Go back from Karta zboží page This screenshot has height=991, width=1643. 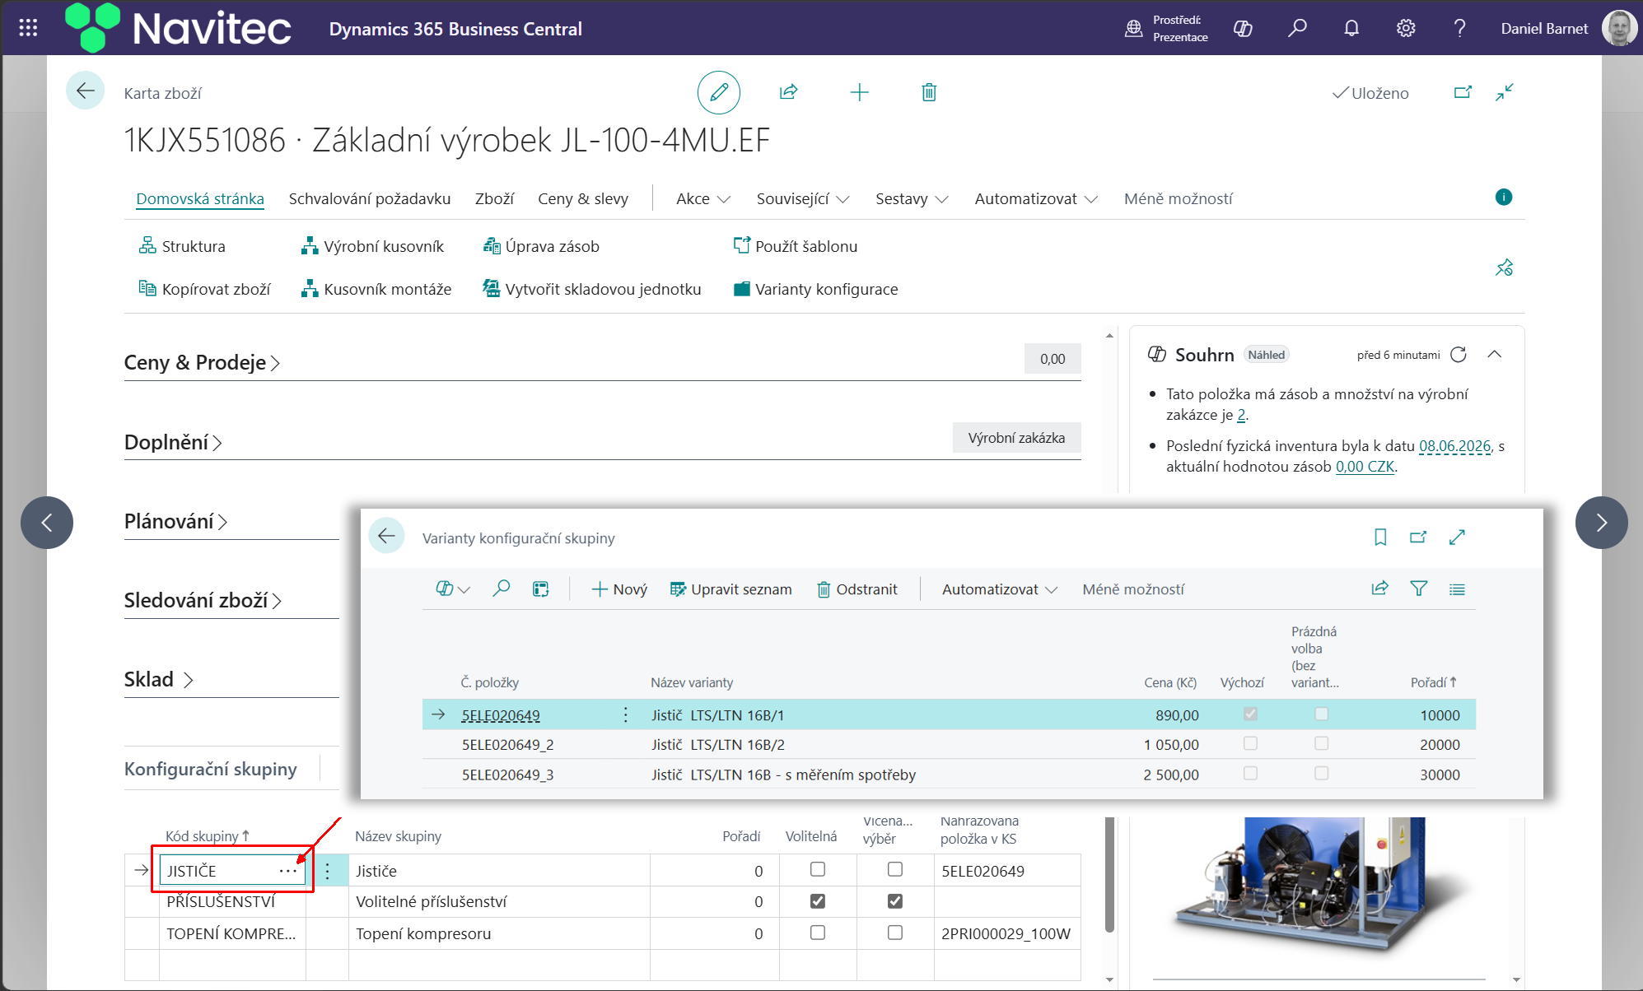(86, 91)
